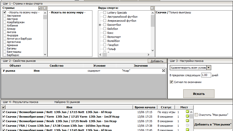Check the Баскетбол sport checkbox
The height and width of the screenshot is (131, 233).
point(105,24)
